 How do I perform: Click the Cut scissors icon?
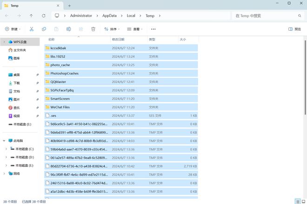pos(32,29)
